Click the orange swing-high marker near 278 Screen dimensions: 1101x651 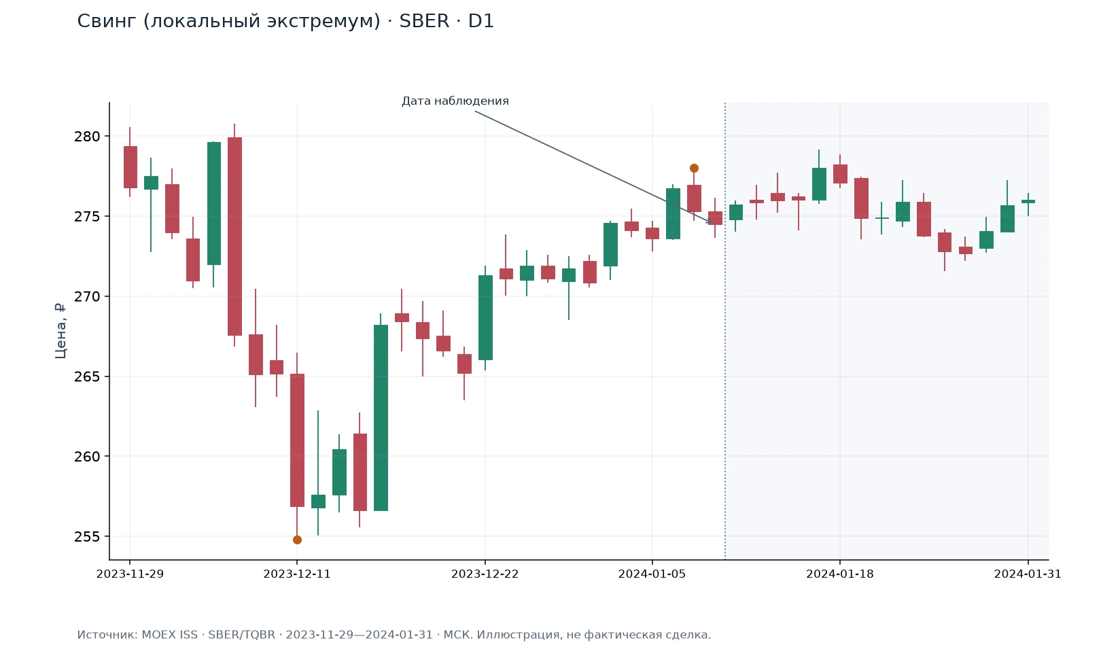tap(694, 168)
